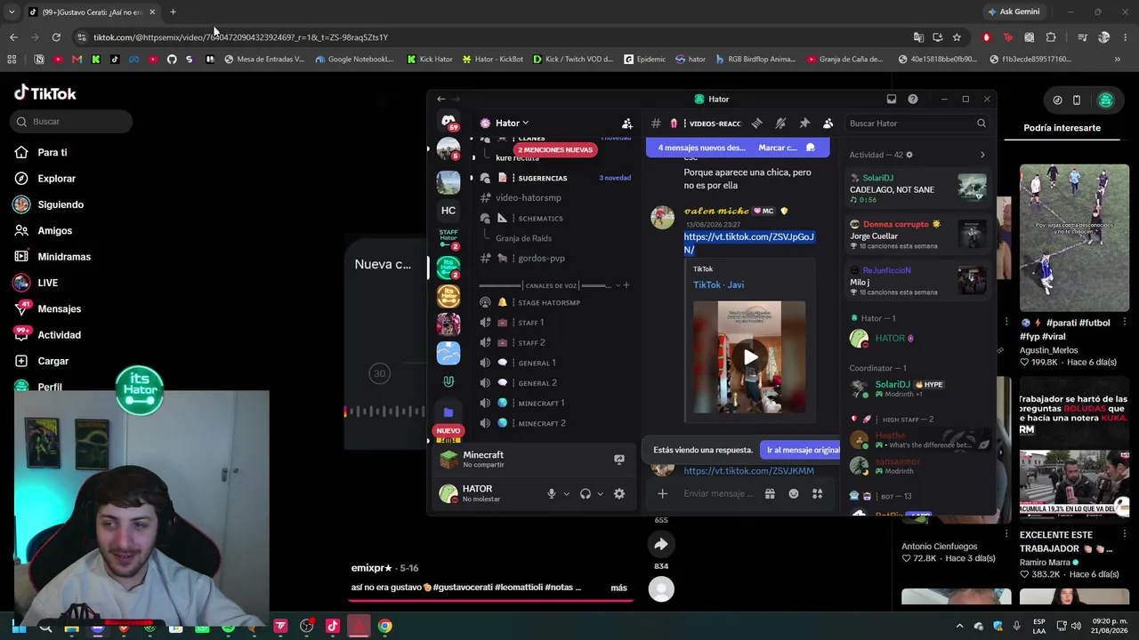Viewport: 1139px width, 640px height.
Task: Open Discord help question mark icon
Action: [913, 99]
